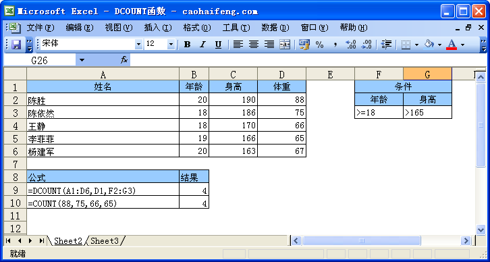Go to first sheet tab arrow
This screenshot has width=490, height=262.
(9, 241)
